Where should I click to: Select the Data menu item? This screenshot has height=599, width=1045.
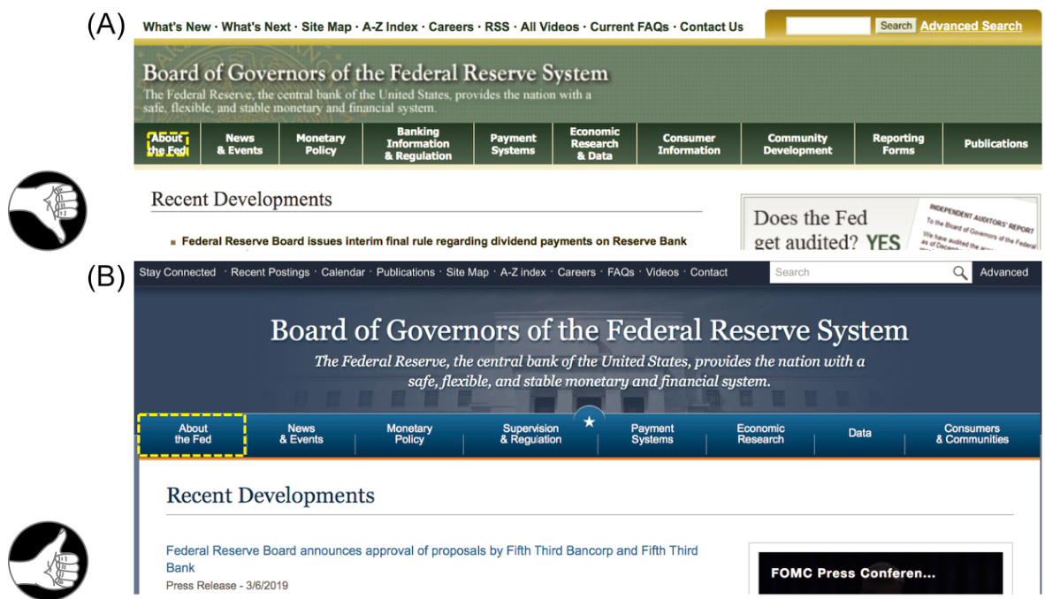coord(859,434)
